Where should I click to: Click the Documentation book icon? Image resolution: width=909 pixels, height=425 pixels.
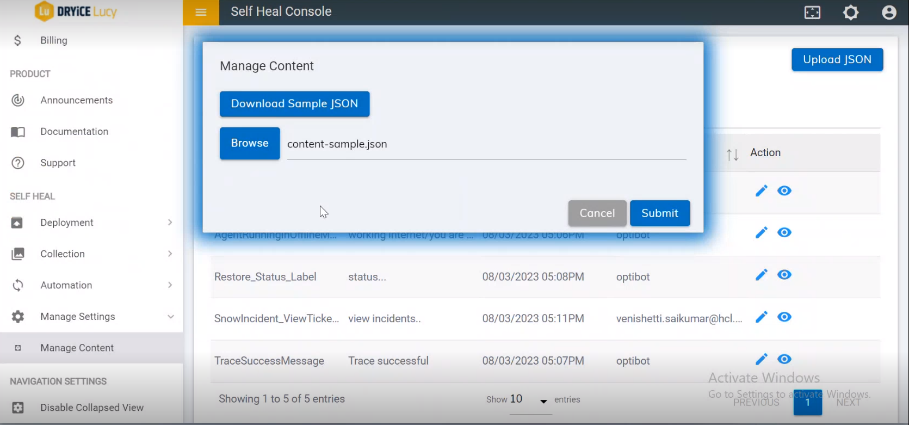tap(18, 132)
